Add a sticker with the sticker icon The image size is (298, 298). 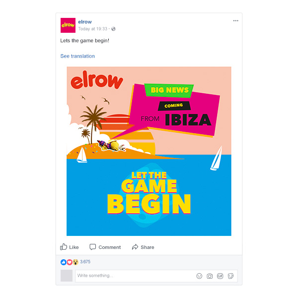pyautogui.click(x=230, y=276)
